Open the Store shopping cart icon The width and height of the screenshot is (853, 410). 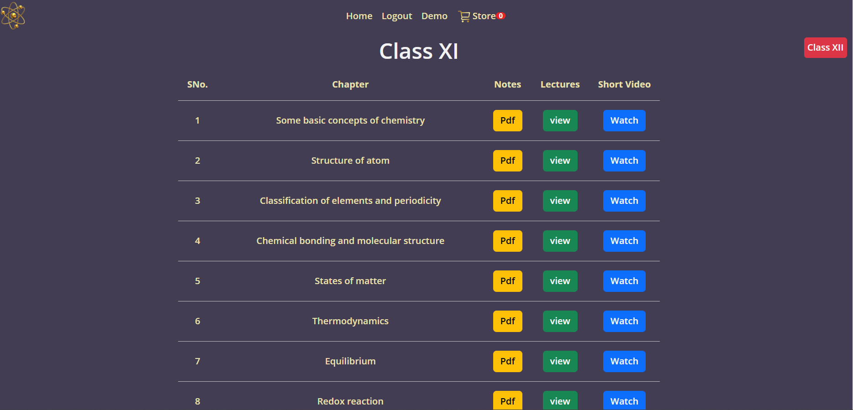click(x=464, y=16)
